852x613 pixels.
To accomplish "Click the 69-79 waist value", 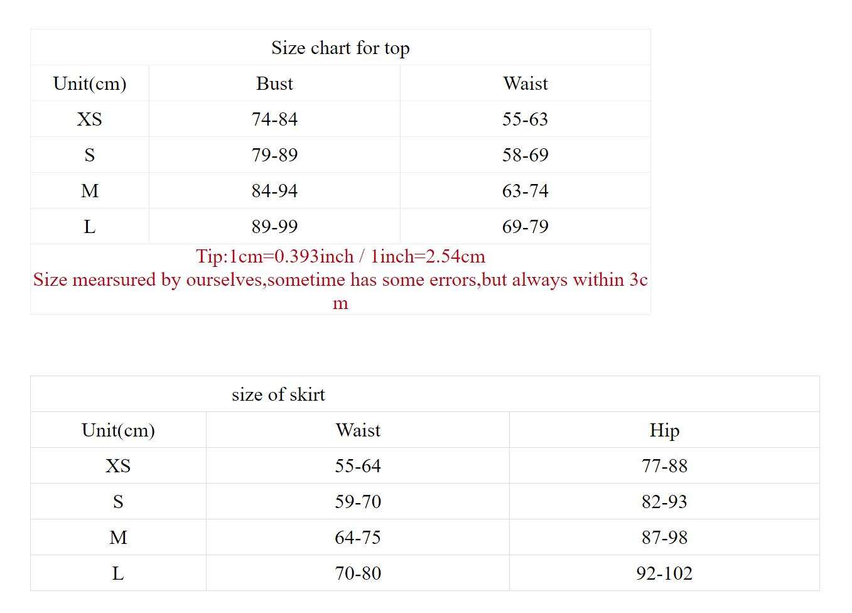I will [x=525, y=227].
